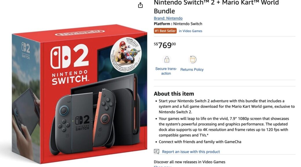
Task: Click the Secure transaction lock icon
Action: pyautogui.click(x=167, y=59)
